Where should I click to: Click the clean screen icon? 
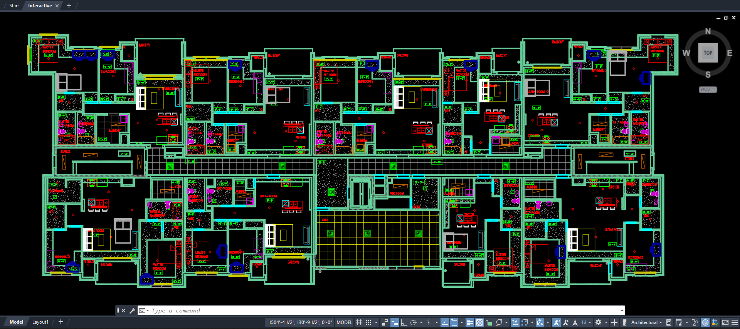pos(725,322)
